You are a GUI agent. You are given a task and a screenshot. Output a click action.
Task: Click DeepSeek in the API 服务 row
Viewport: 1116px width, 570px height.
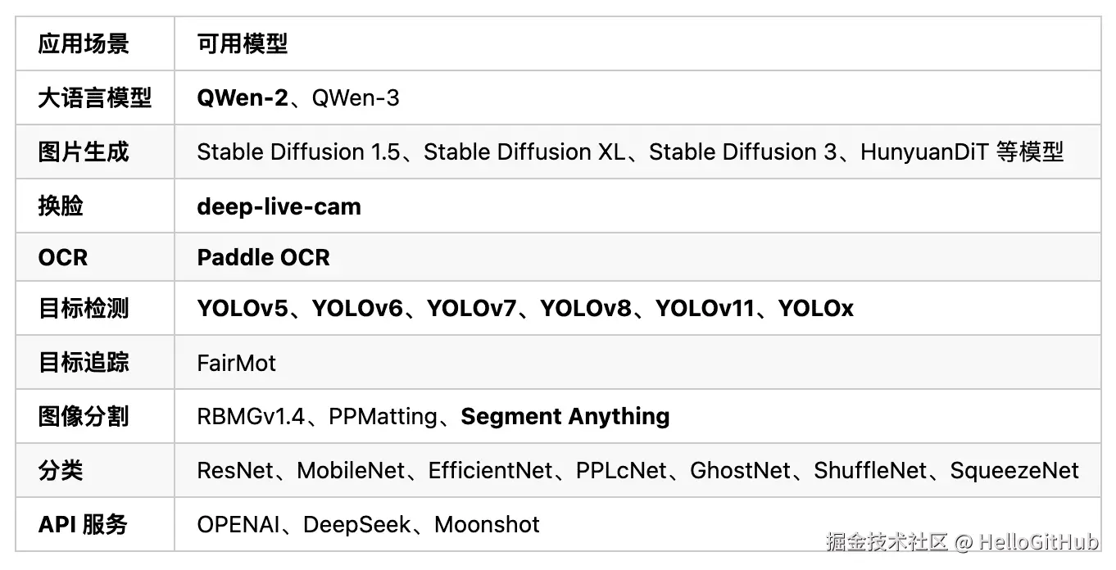click(x=356, y=525)
